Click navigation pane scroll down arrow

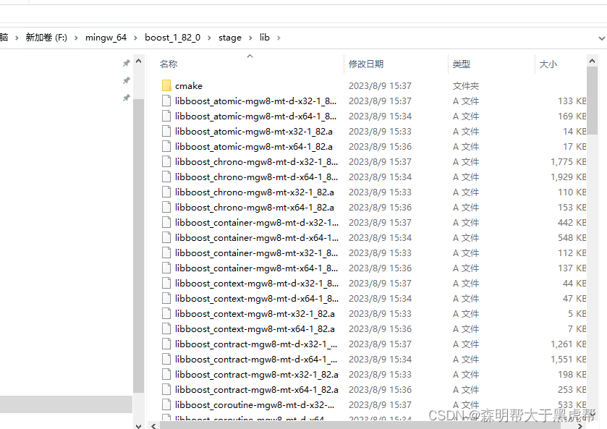[x=139, y=425]
